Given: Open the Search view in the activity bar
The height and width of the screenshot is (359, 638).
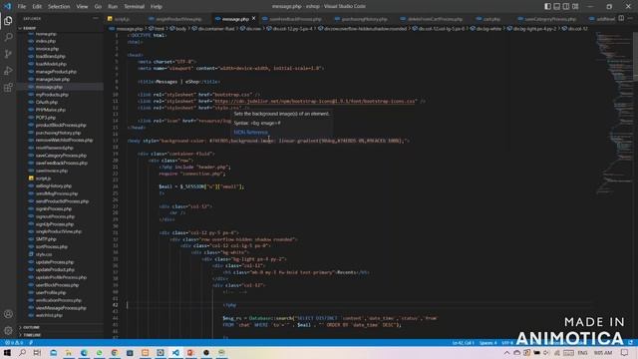Looking at the screenshot, I should tap(8, 37).
